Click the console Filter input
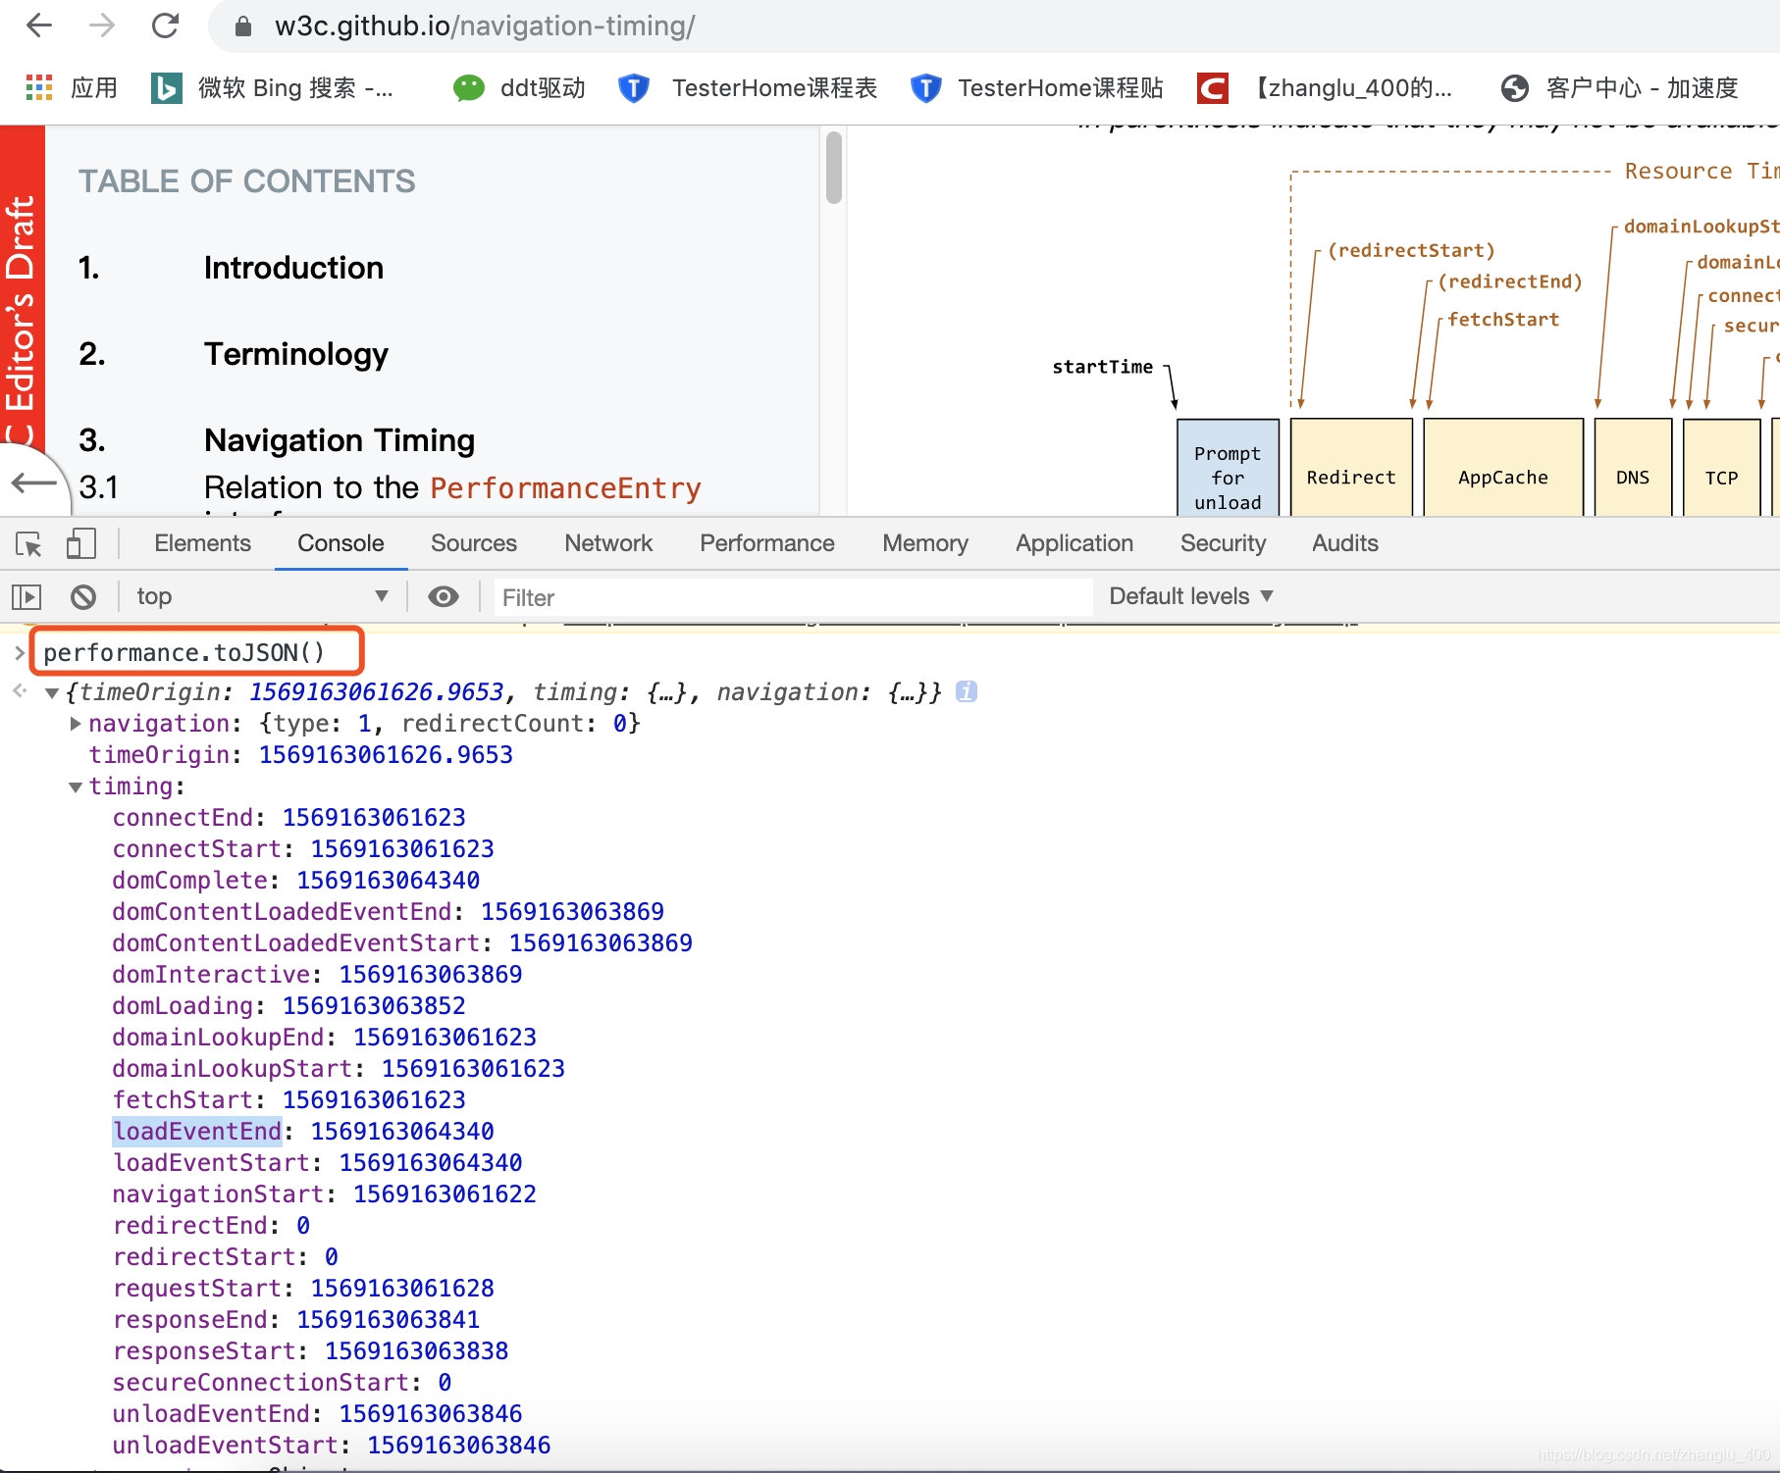 [x=792, y=597]
